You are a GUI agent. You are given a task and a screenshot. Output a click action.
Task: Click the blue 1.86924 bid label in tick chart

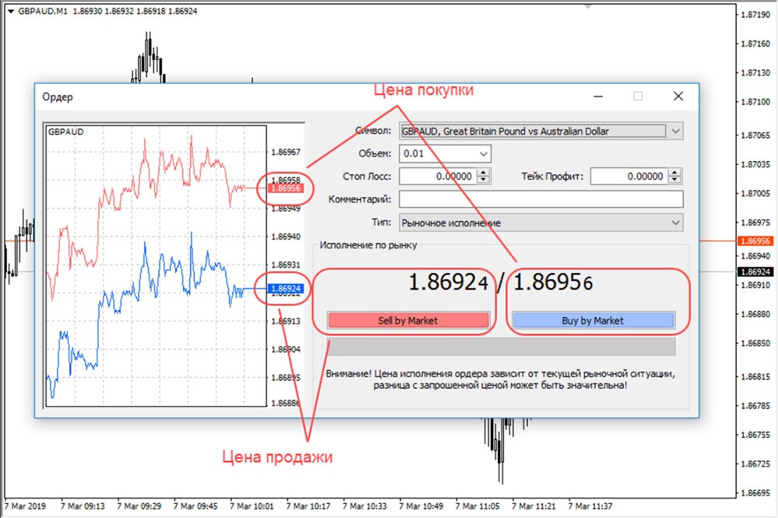(x=286, y=289)
